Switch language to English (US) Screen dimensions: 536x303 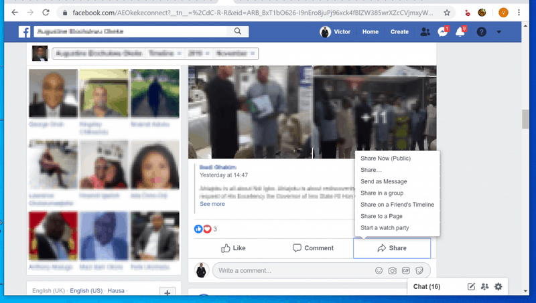(x=86, y=291)
